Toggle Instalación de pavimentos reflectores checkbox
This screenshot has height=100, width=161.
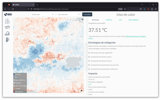coord(89,69)
